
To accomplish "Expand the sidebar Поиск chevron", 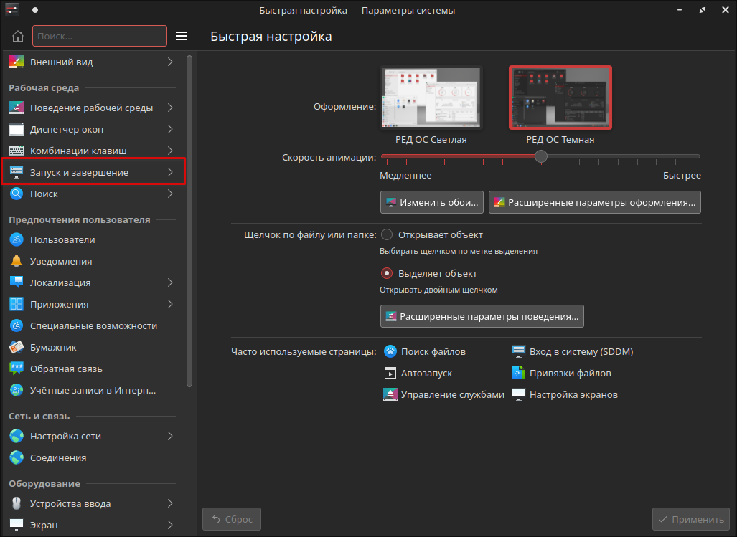I will pos(170,194).
